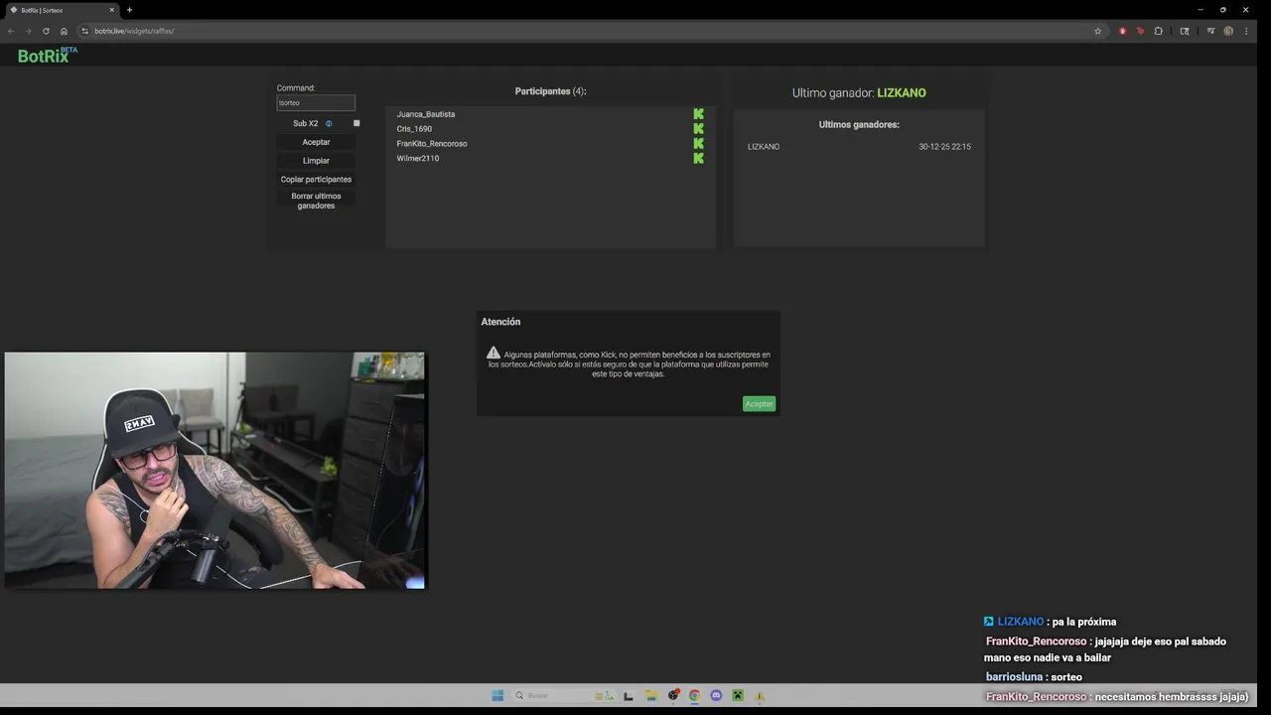Click Kick icon next to Juanca_Bautista
Screen dimensions: 1271x715
698,114
